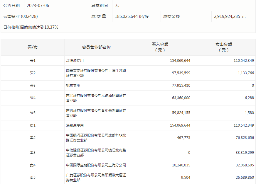
Task: Open 东兴证券合肥芜湖路证券营业部 entry
Action: 96,113
